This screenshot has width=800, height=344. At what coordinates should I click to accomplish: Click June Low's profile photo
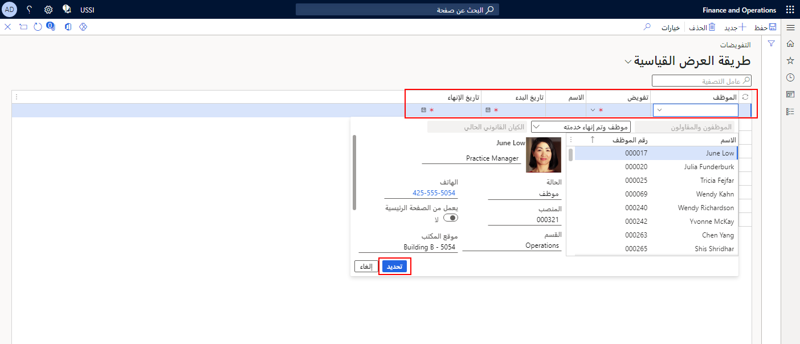(544, 154)
